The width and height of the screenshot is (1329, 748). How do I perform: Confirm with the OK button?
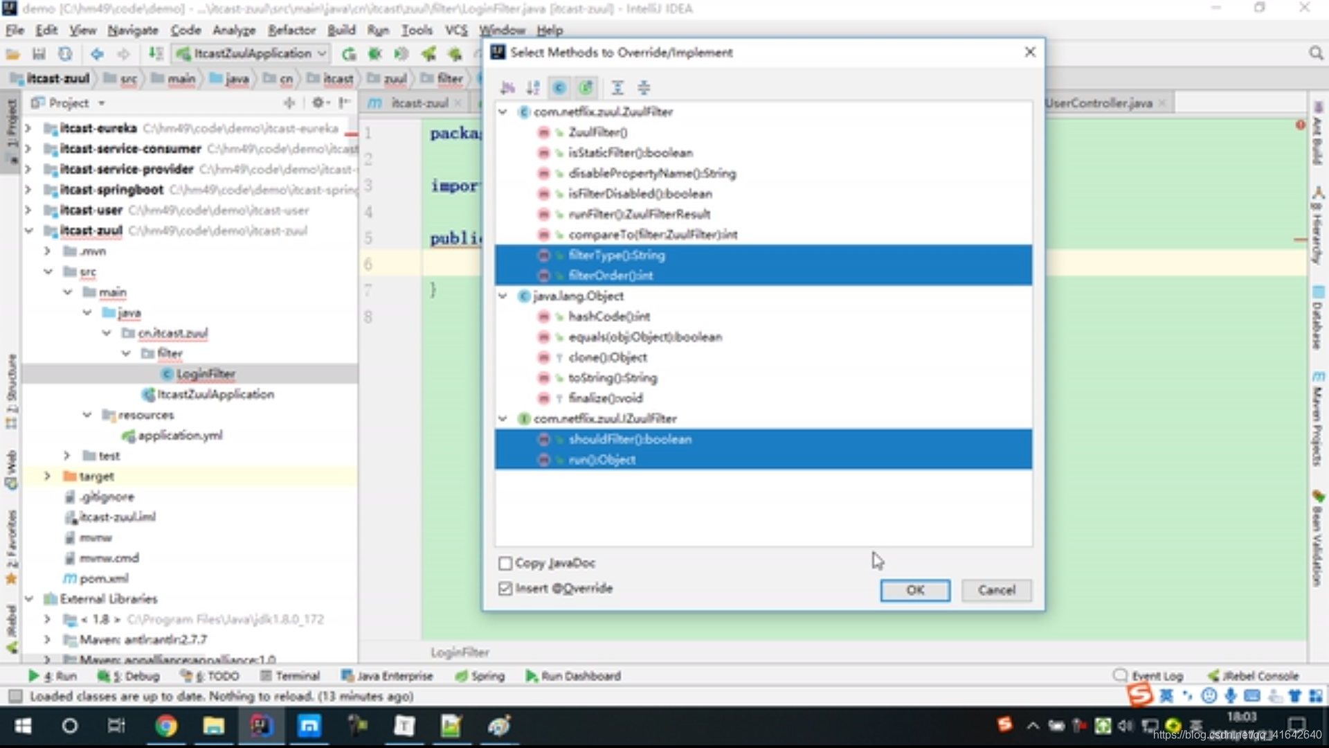pyautogui.click(x=915, y=590)
